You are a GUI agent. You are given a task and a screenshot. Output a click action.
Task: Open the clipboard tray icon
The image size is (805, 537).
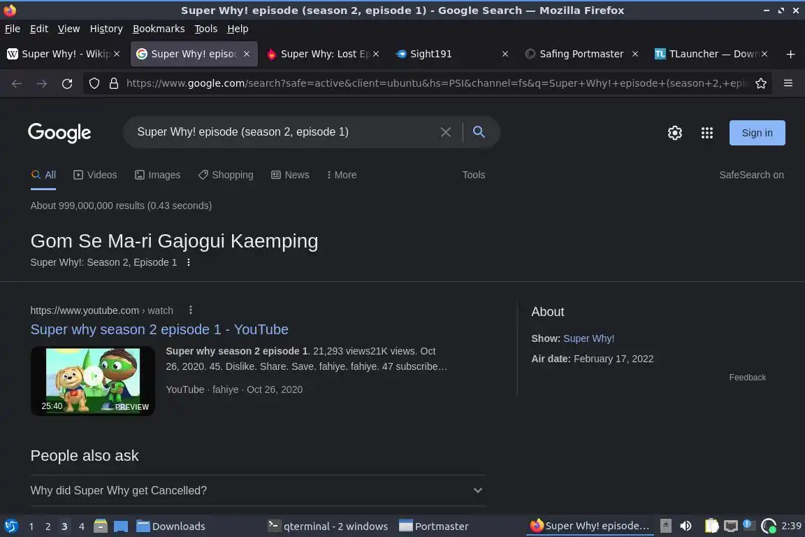(x=711, y=526)
